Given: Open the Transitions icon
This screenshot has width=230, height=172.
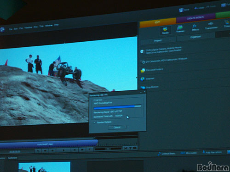Looking at the screenshot, I should point(211,26).
